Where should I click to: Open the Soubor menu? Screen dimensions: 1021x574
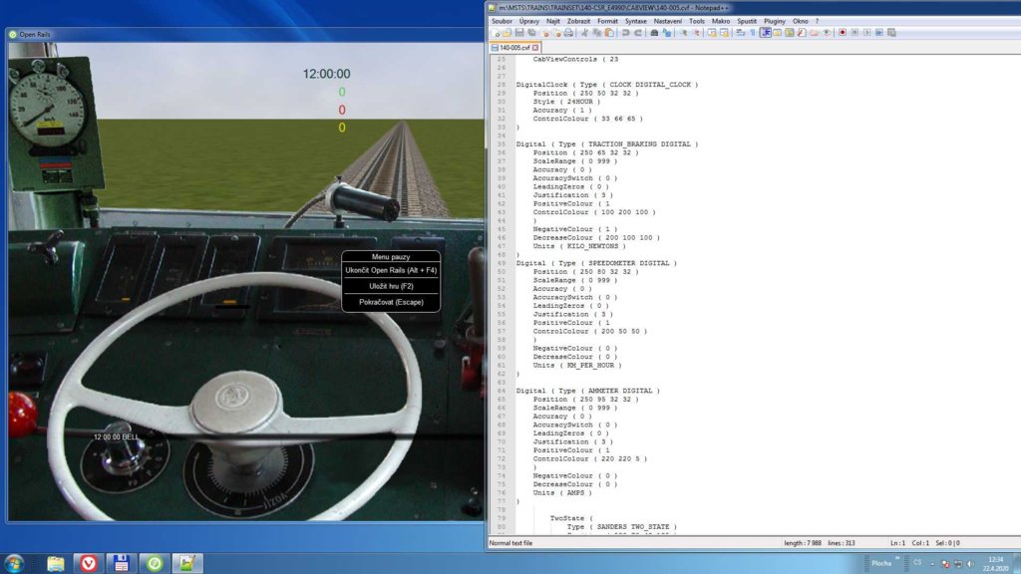(x=502, y=20)
